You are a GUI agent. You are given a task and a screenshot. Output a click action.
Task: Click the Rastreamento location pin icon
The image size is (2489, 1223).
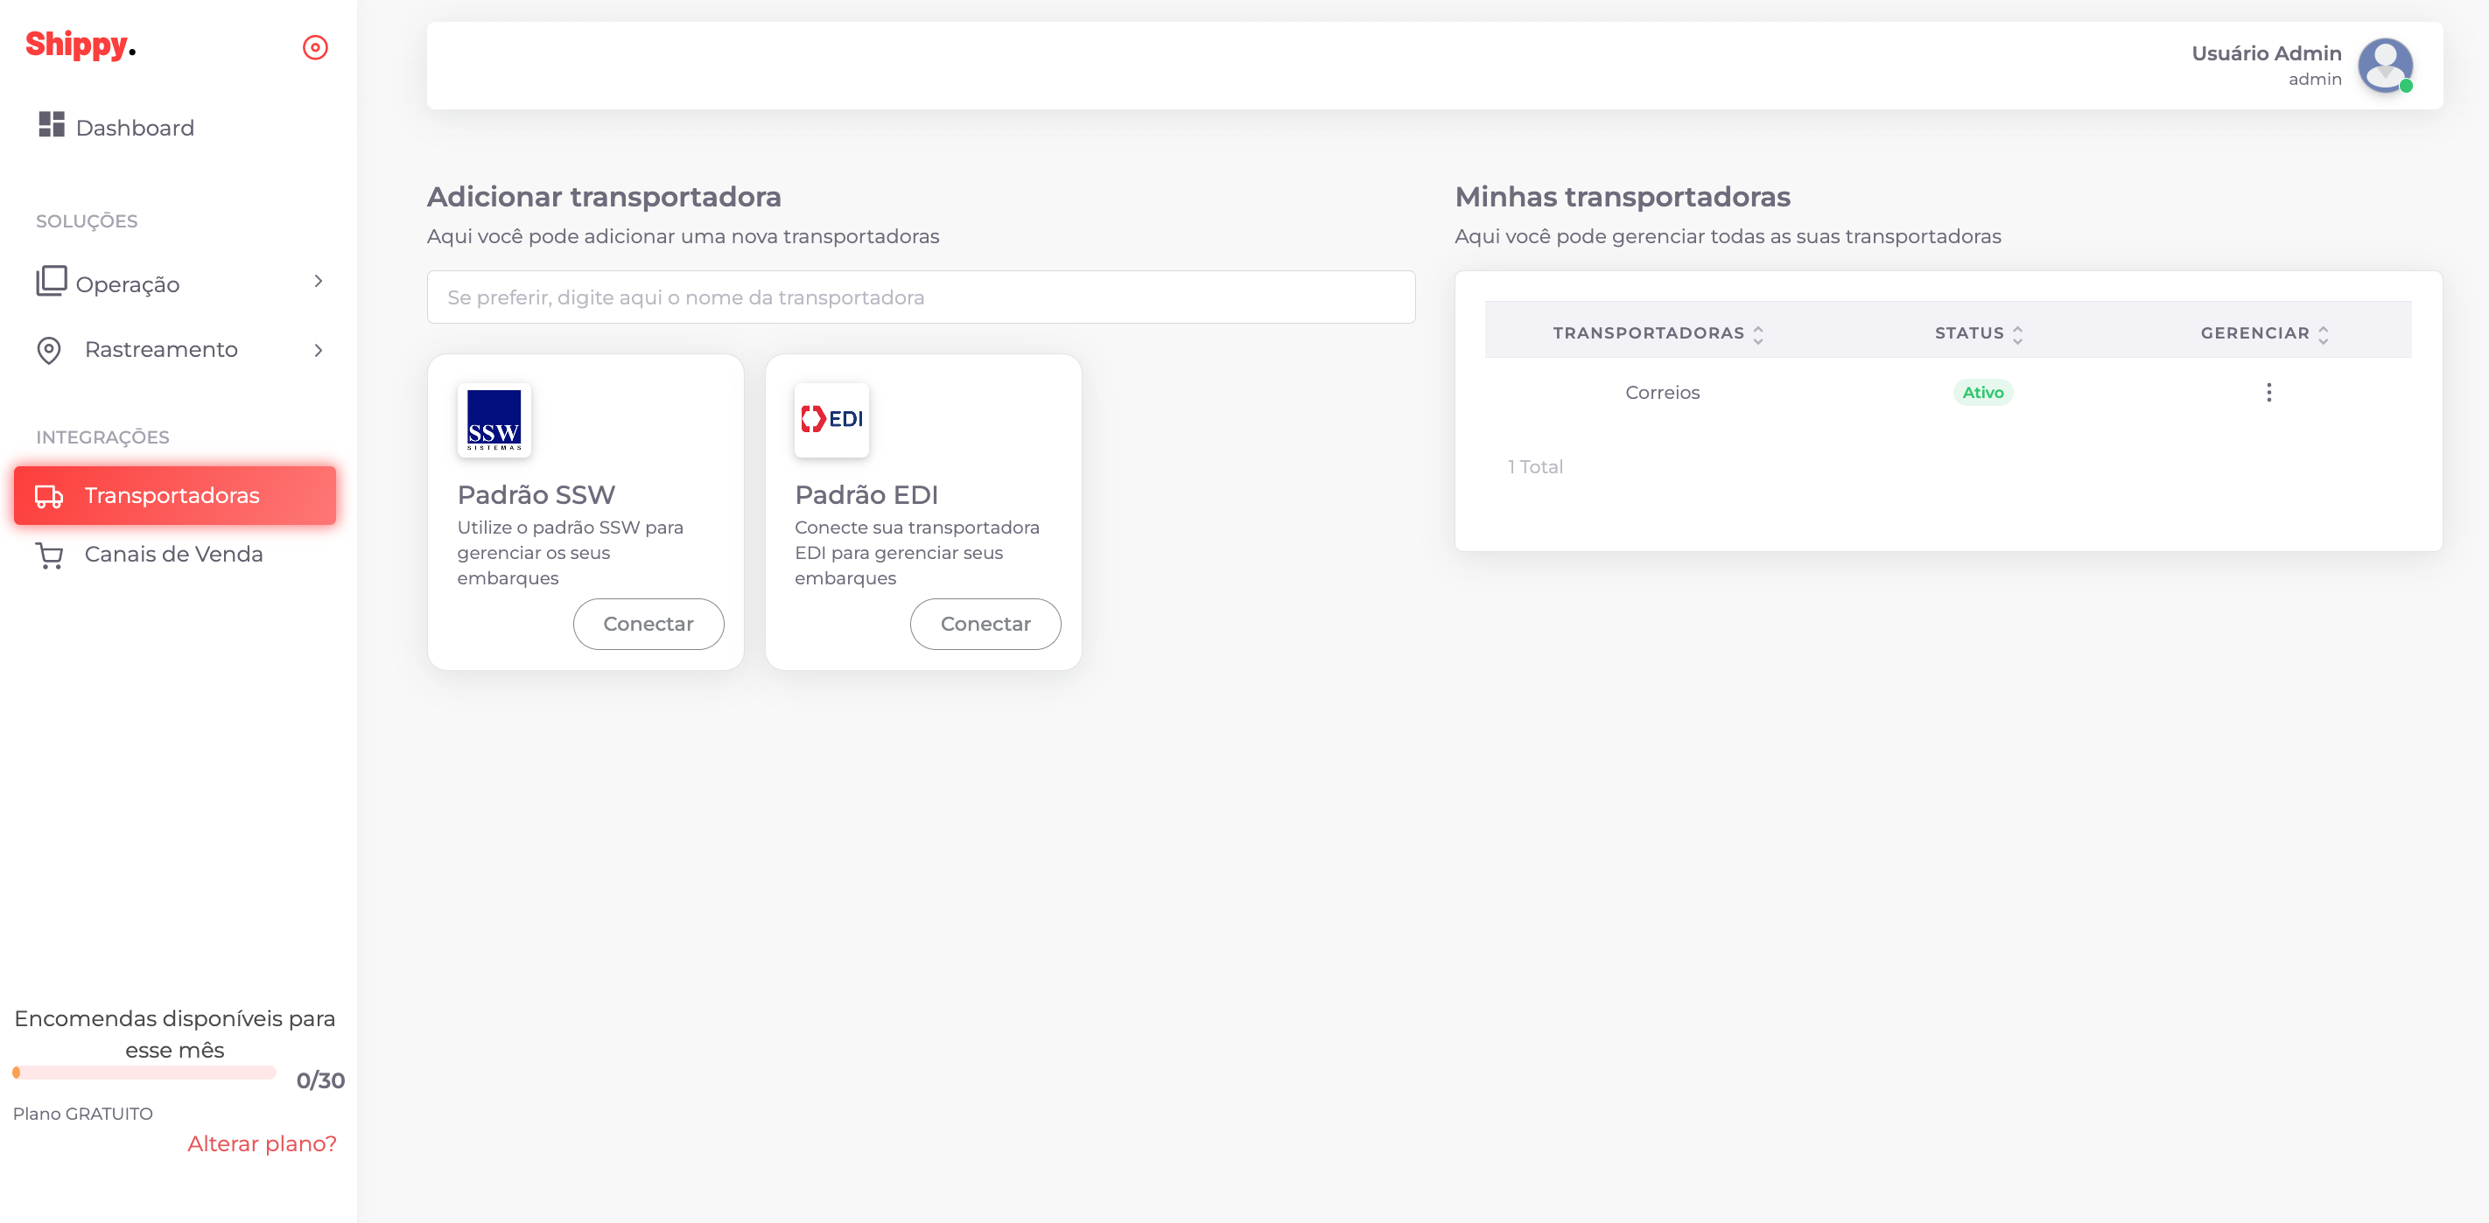tap(48, 350)
